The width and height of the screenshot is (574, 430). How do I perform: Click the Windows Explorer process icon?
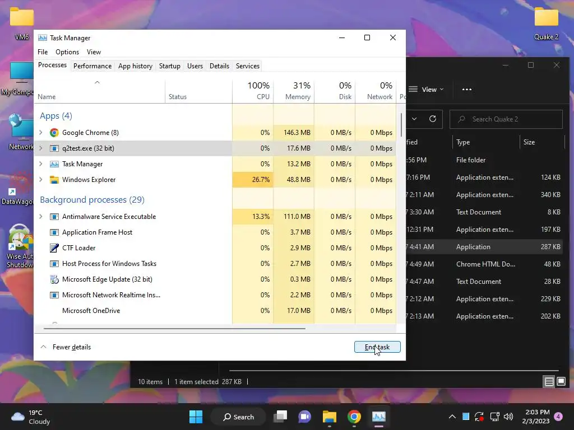54,180
